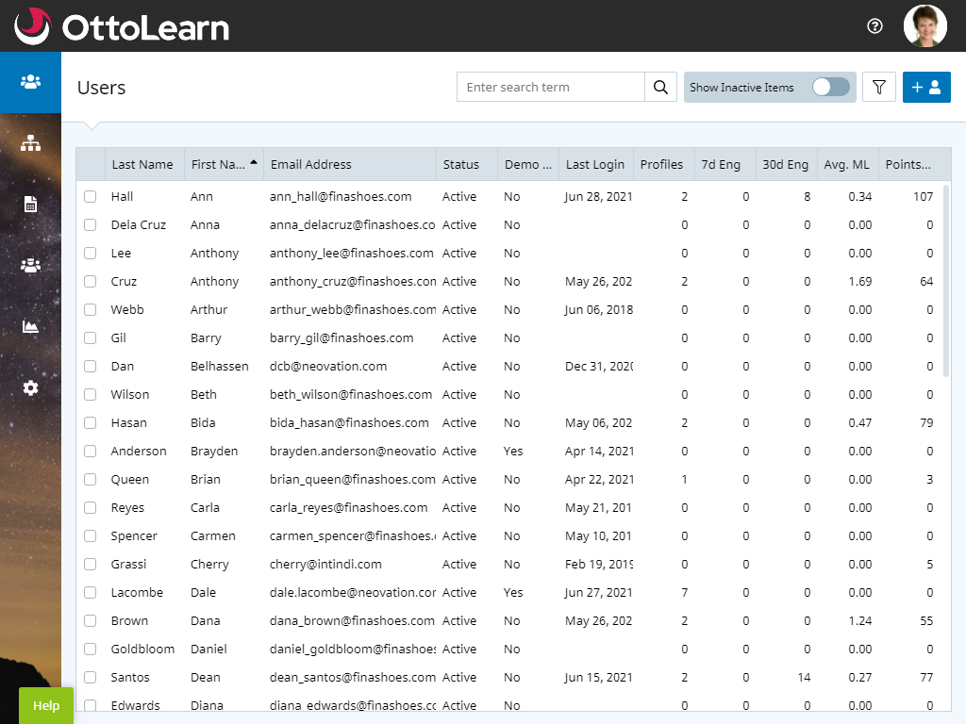The width and height of the screenshot is (966, 724).
Task: Click first name Carmen
Action: tap(213, 536)
